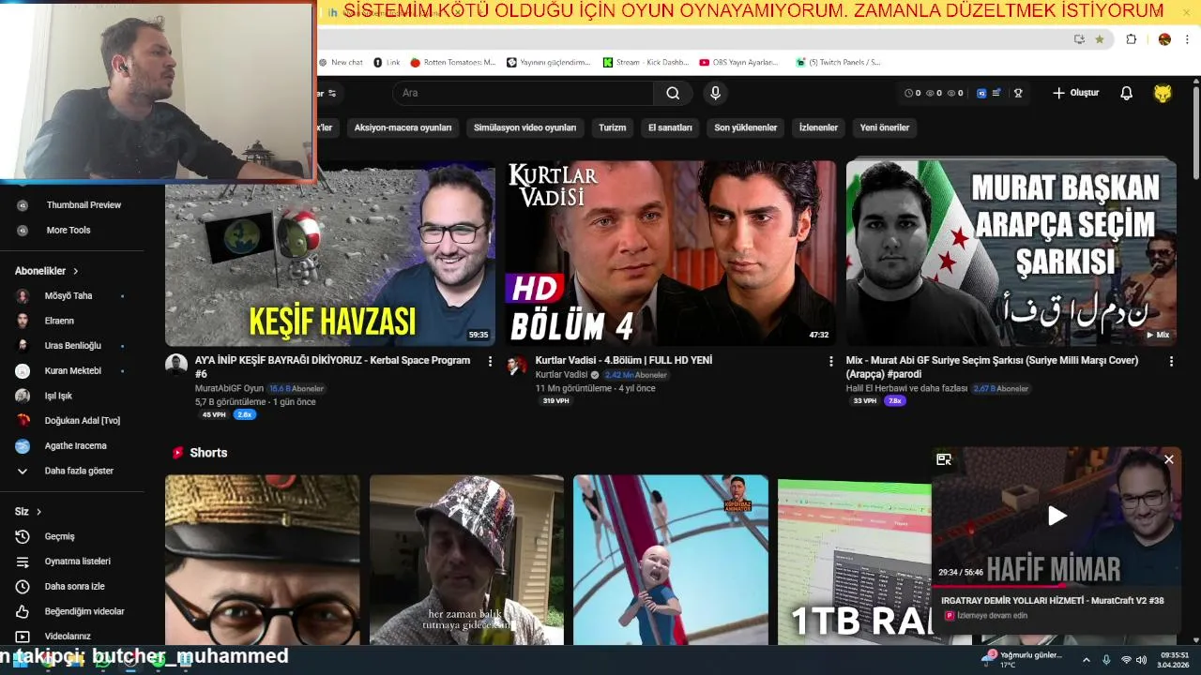Image resolution: width=1201 pixels, height=675 pixels.
Task: Click the Oluştur create button
Action: [1075, 93]
